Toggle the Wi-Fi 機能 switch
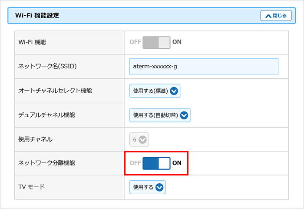Image resolution: width=304 pixels, height=209 pixels. (156, 42)
